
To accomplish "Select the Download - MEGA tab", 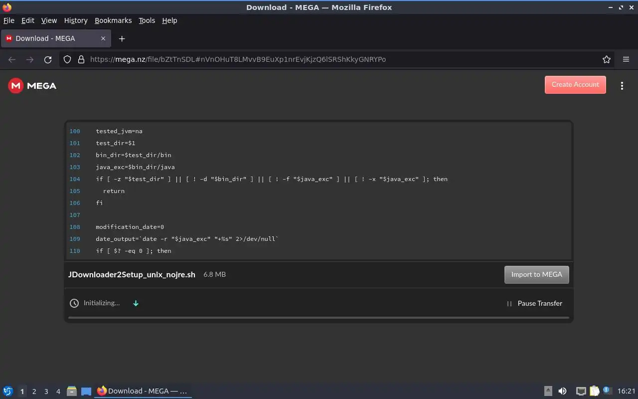I will click(x=56, y=38).
